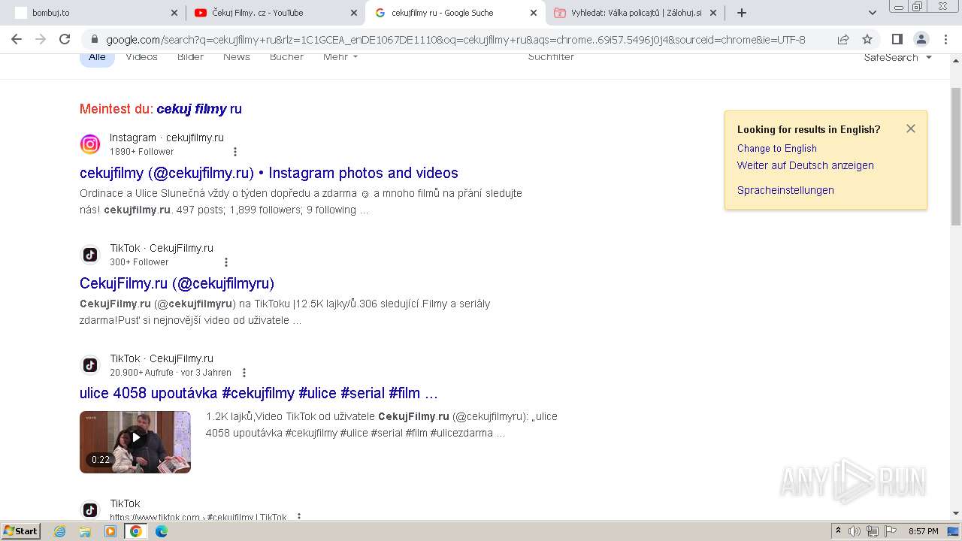Open Action Center flag icon
The image size is (962, 541).
point(891,531)
